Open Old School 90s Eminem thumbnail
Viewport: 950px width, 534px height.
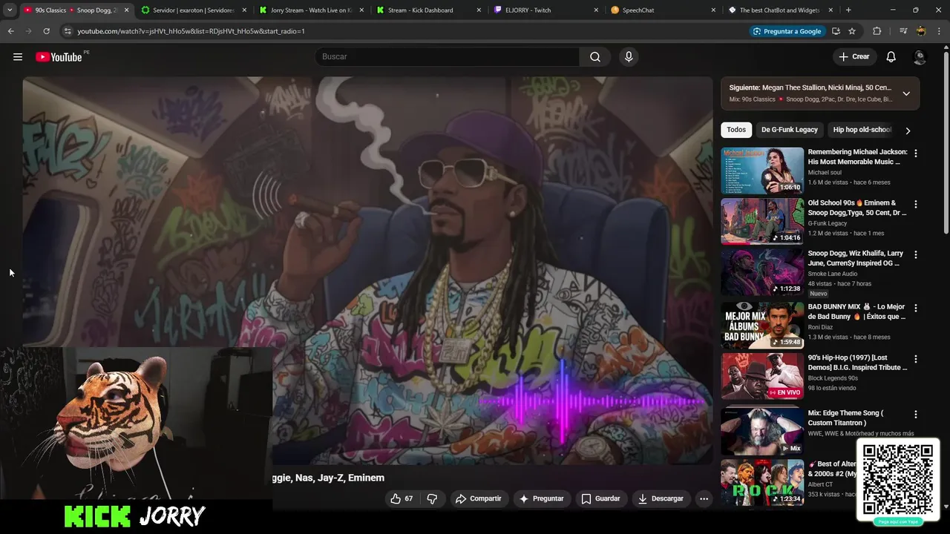(762, 221)
